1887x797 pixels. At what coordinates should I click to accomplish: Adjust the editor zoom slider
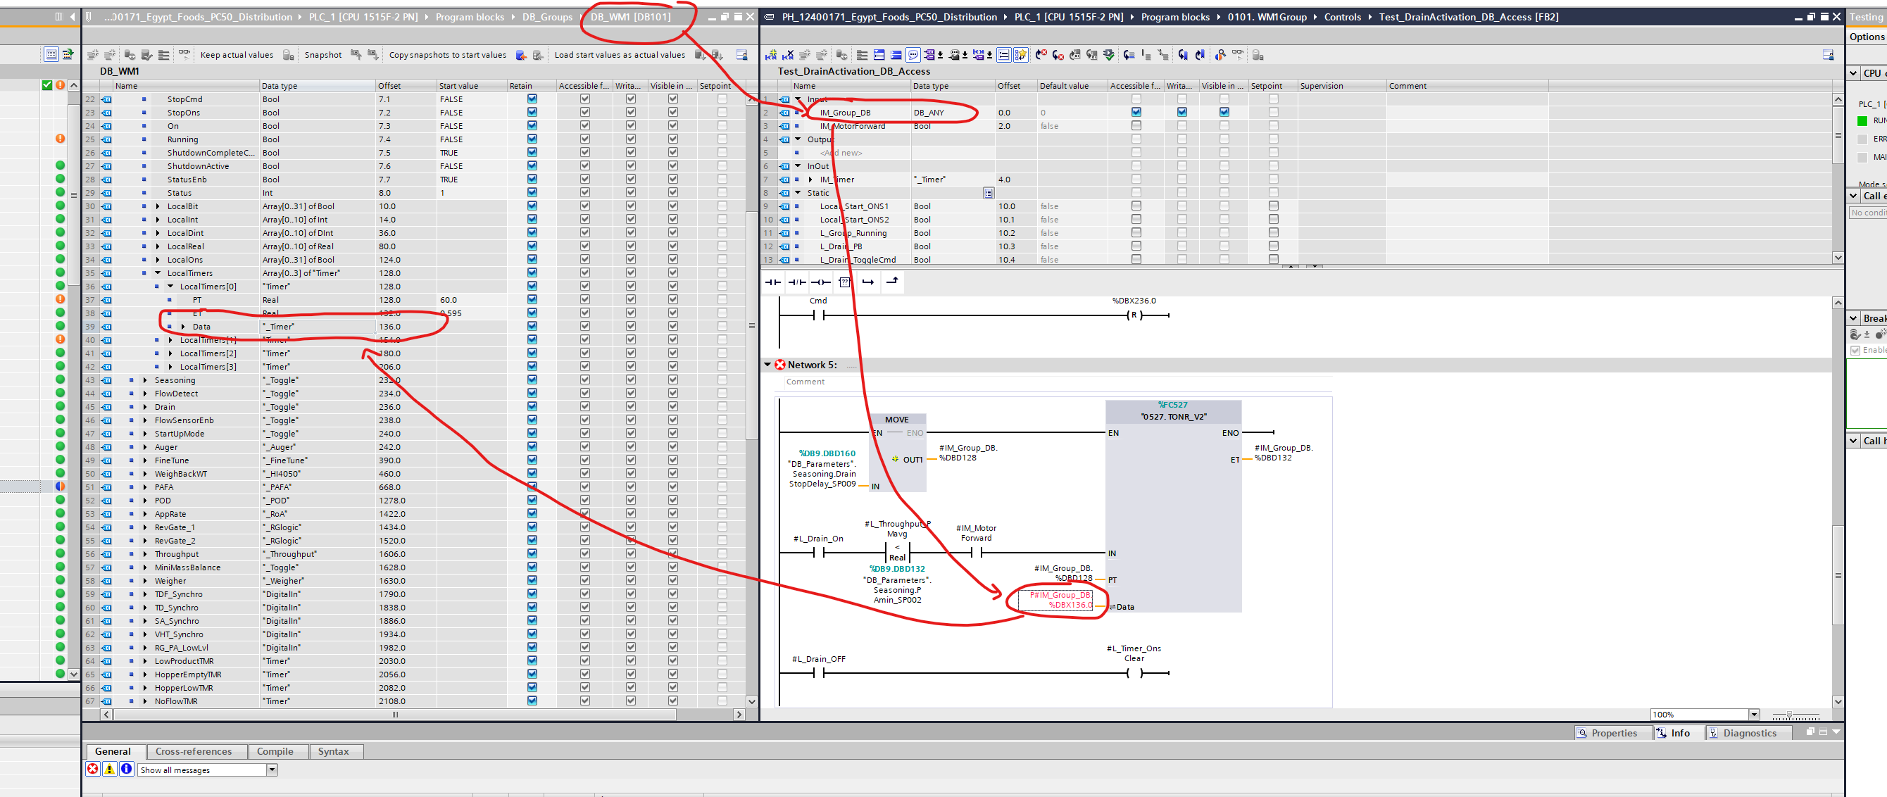1790,715
